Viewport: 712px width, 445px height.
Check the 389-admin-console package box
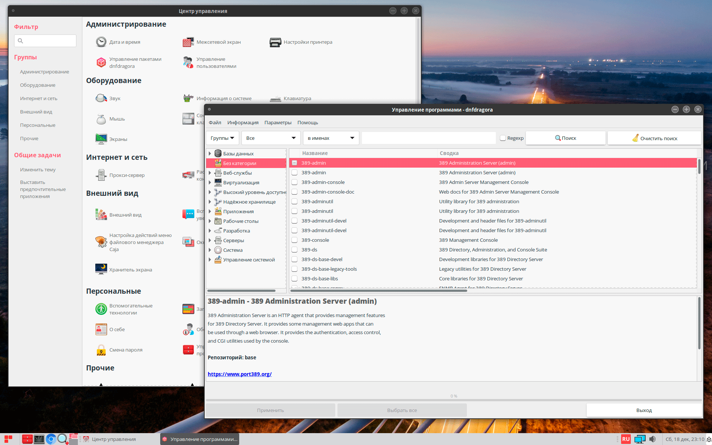tap(294, 182)
